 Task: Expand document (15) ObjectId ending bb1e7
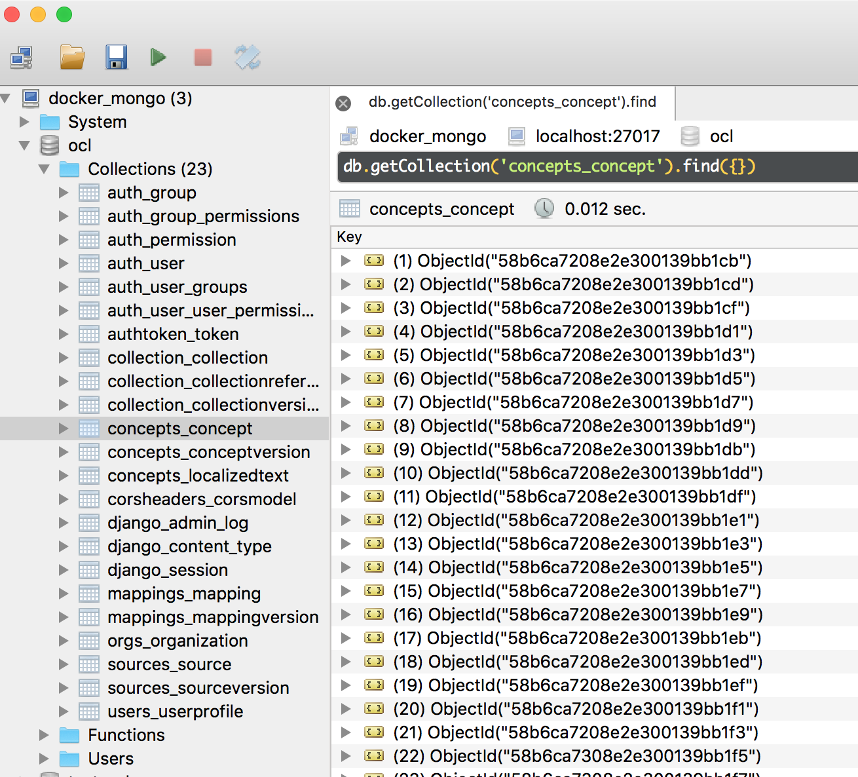(345, 591)
